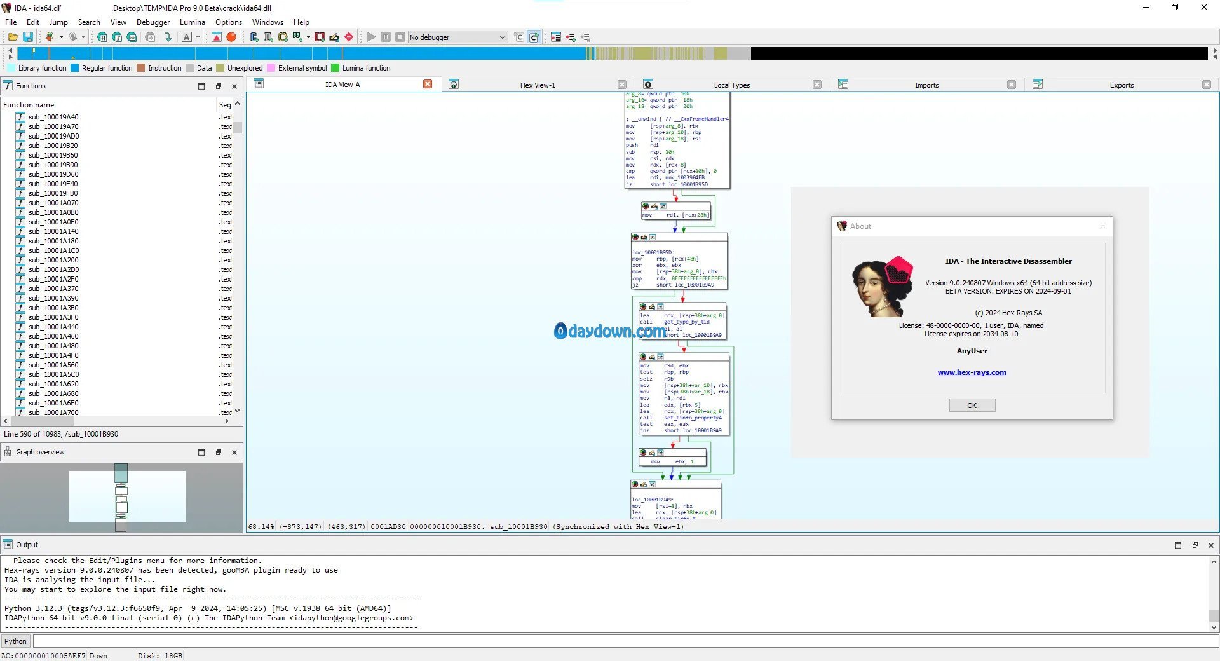Switch to the Hex View-1 tab
The height and width of the screenshot is (661, 1220).
pos(538,85)
